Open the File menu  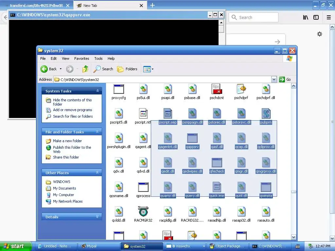(43, 59)
